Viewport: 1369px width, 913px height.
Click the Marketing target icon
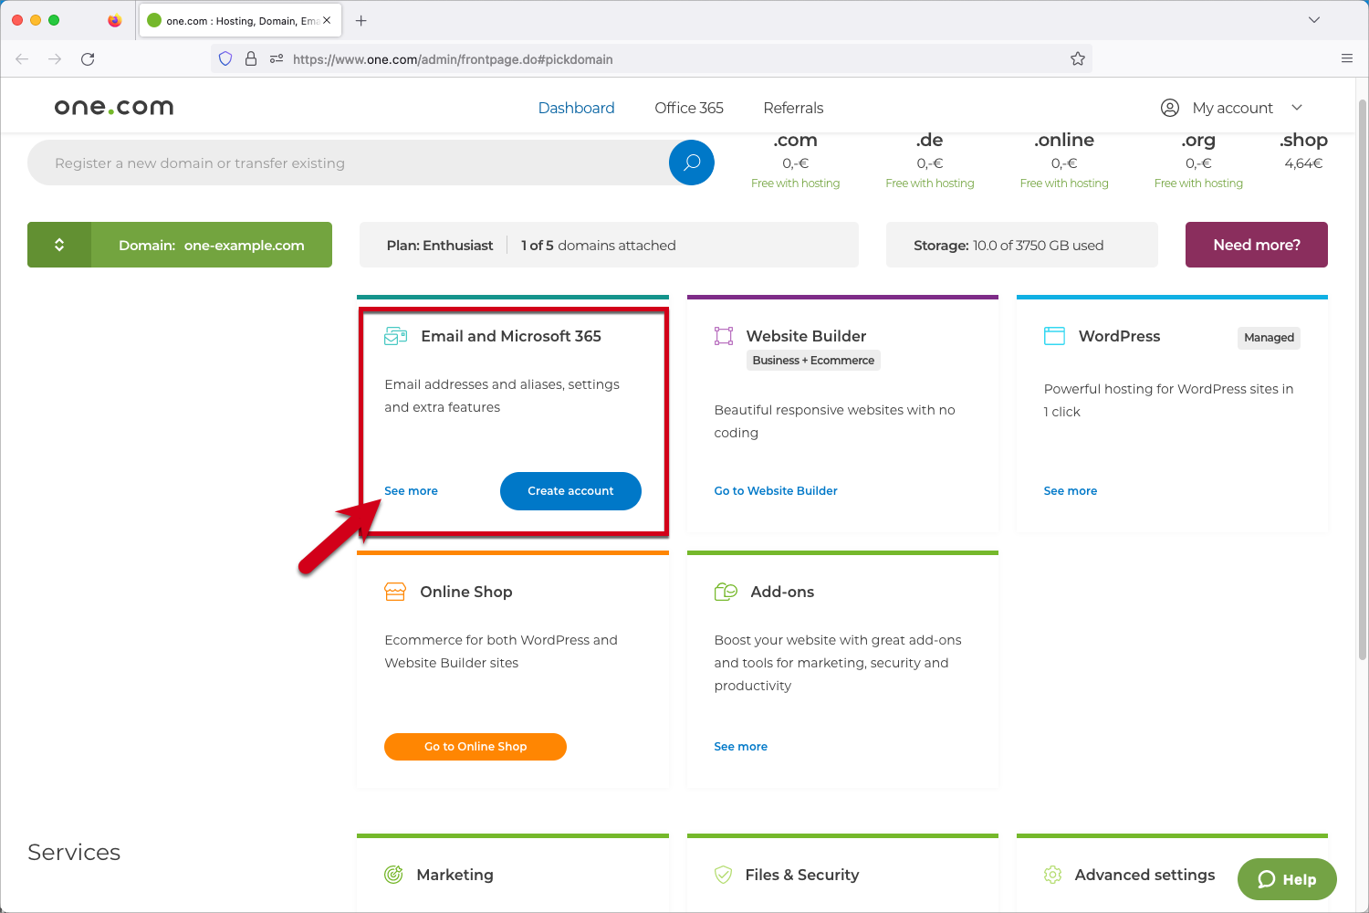pyautogui.click(x=393, y=875)
